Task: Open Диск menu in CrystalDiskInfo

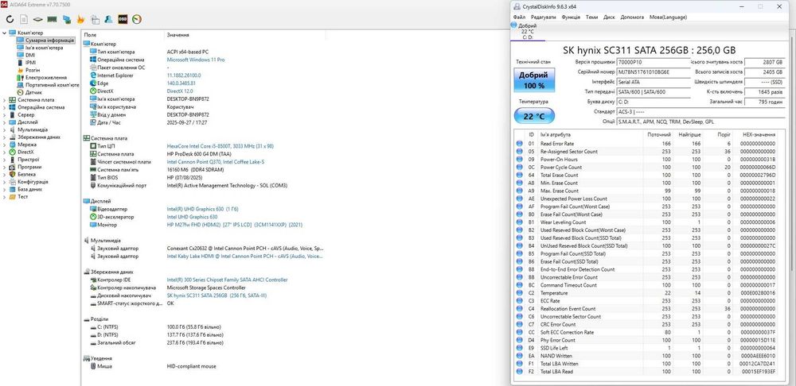Action: coord(609,17)
